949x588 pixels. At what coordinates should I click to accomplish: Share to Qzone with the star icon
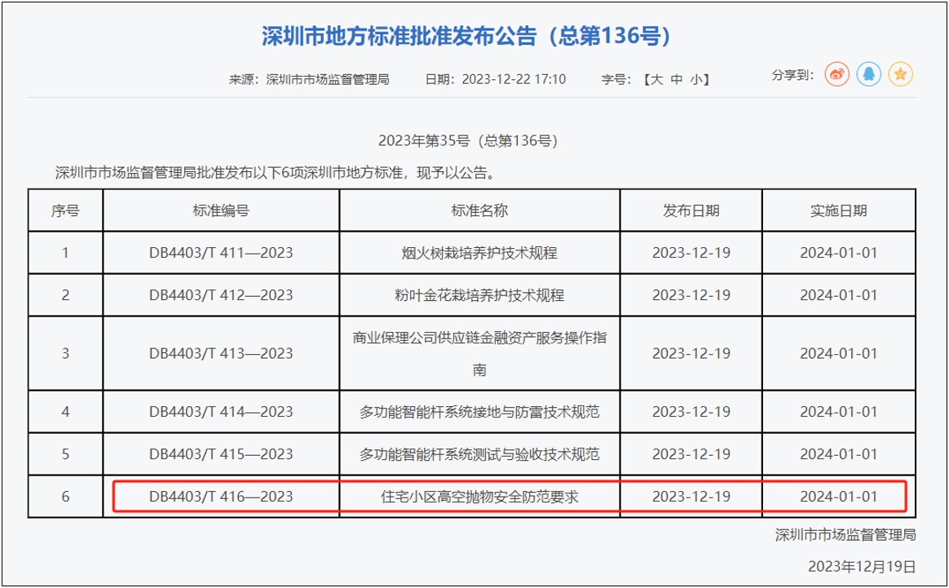[900, 75]
